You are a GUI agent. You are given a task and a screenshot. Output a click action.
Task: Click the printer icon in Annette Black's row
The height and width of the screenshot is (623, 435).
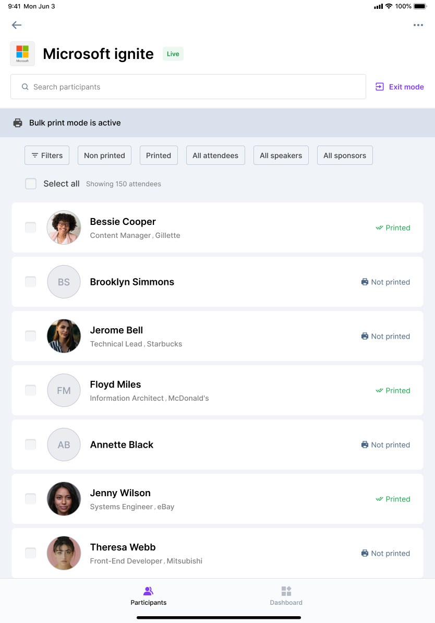click(365, 445)
